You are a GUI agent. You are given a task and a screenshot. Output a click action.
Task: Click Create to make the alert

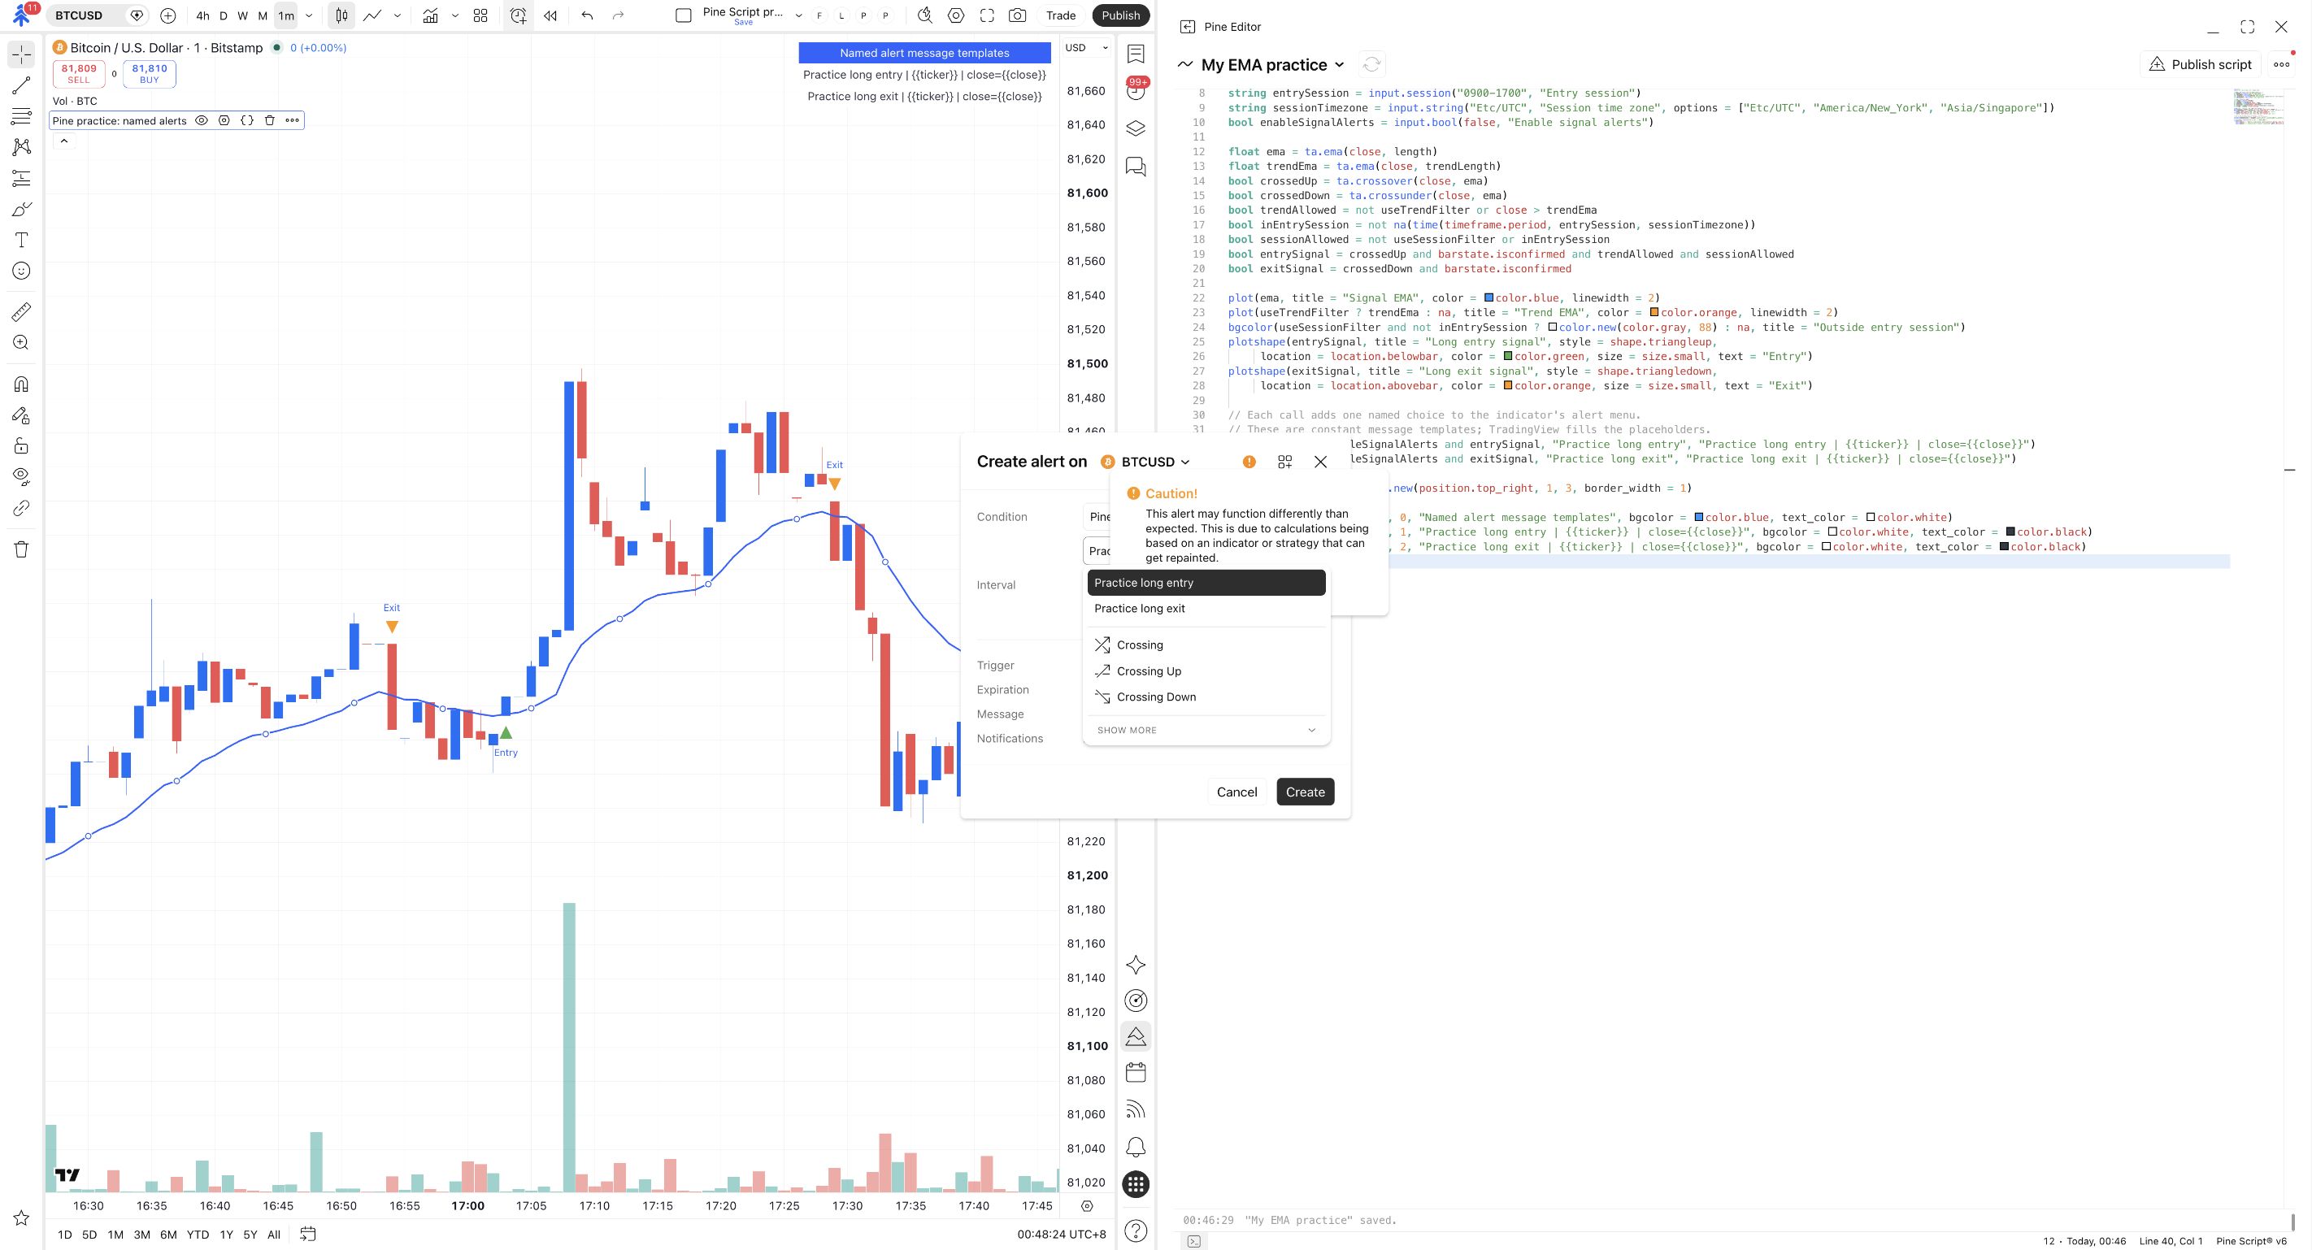tap(1305, 792)
